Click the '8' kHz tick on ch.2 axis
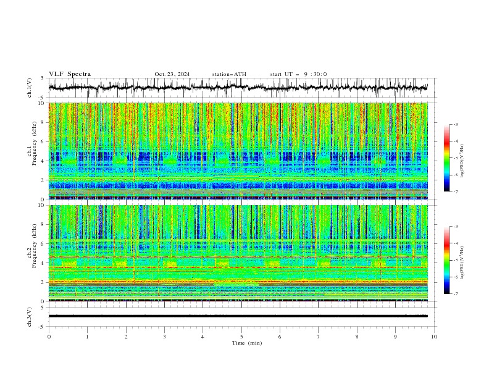 click(x=43, y=225)
